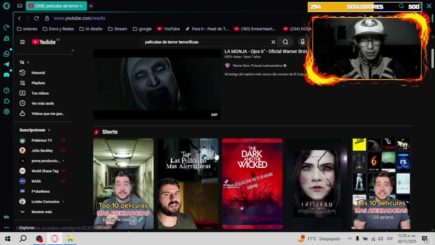435x245 pixels.
Task: Open a new browser tab
Action: [91, 6]
